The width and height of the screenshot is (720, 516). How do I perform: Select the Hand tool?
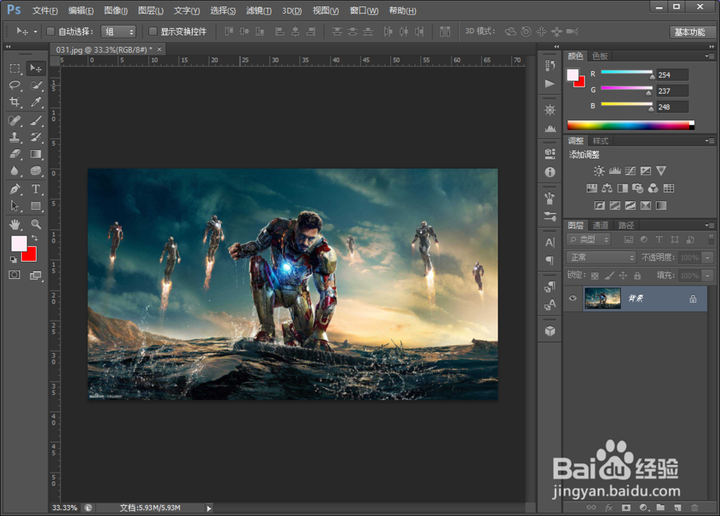[14, 224]
